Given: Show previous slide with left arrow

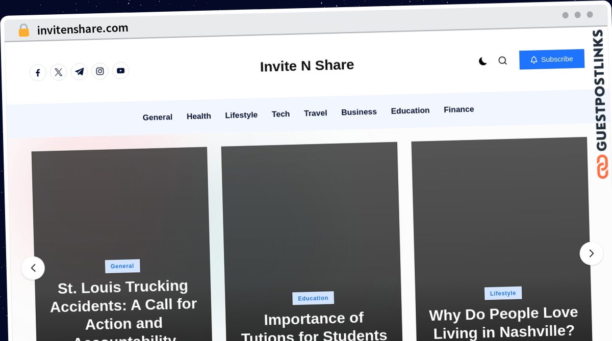Looking at the screenshot, I should [x=33, y=268].
